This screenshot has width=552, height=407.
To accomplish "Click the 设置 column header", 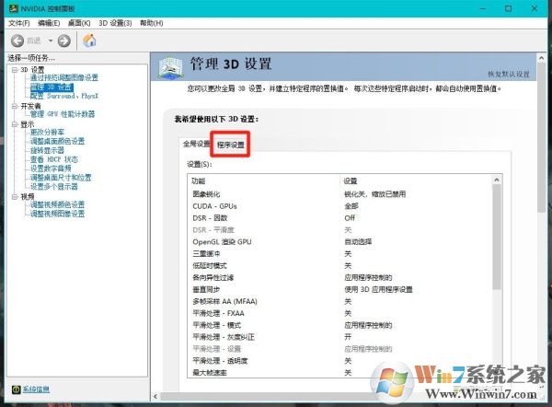I will [416, 181].
